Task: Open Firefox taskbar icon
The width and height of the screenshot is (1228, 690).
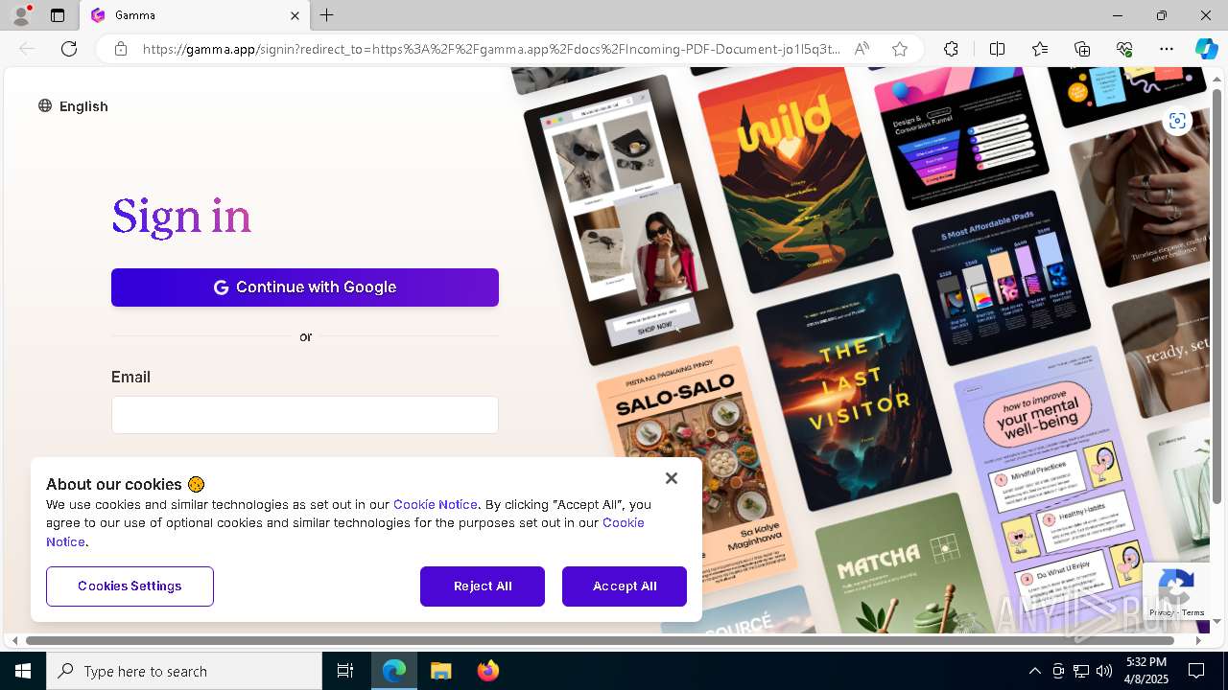Action: (488, 671)
